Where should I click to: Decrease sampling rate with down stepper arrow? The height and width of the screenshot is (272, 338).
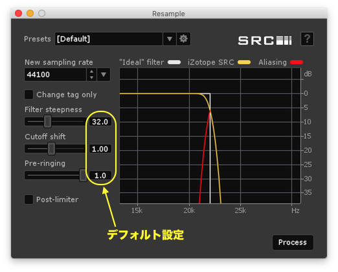click(x=92, y=77)
